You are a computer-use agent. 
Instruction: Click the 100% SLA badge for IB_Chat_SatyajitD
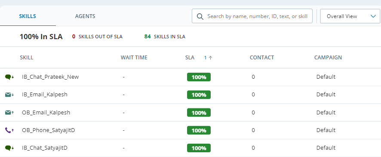click(199, 148)
